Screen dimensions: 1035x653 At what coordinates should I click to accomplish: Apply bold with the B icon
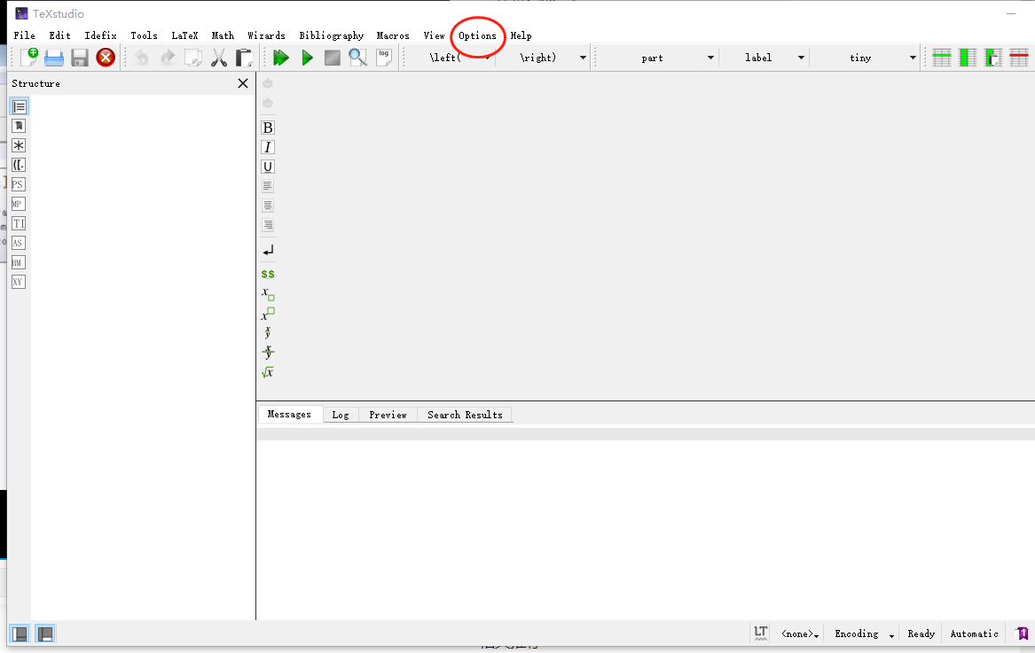(267, 128)
